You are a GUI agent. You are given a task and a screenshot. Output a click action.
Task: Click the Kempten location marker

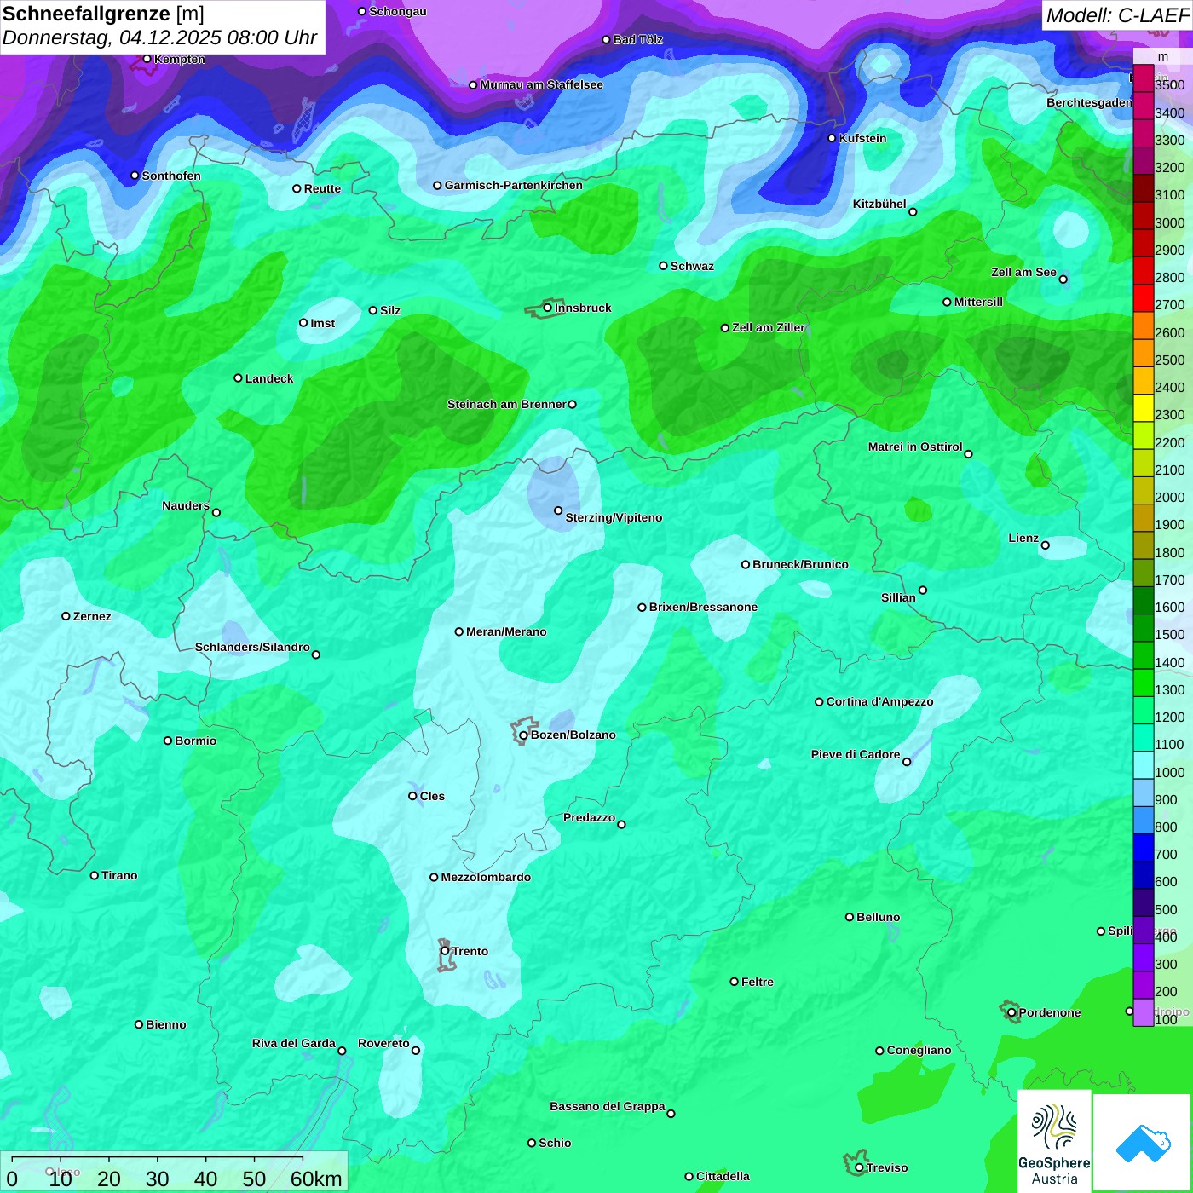(x=147, y=59)
